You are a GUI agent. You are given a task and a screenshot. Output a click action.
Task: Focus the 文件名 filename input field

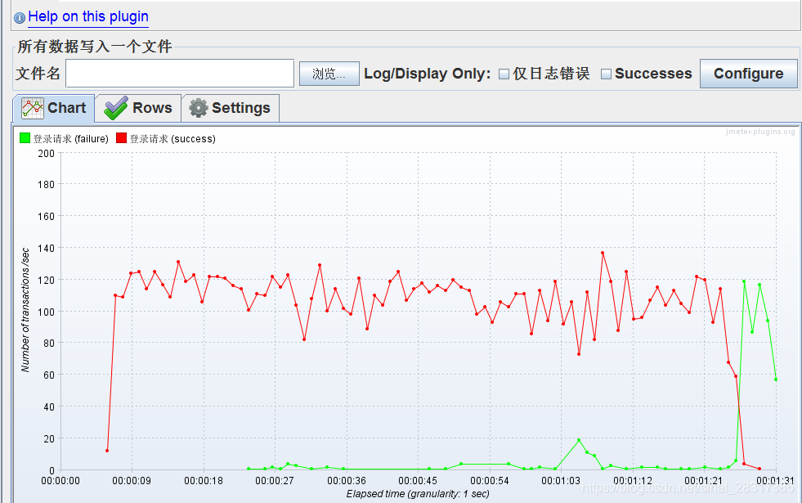tap(180, 74)
